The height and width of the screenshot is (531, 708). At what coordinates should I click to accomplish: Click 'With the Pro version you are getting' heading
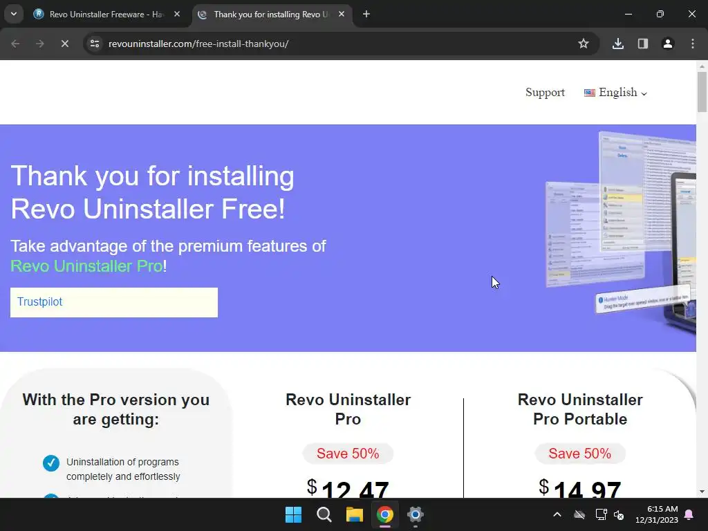116,409
